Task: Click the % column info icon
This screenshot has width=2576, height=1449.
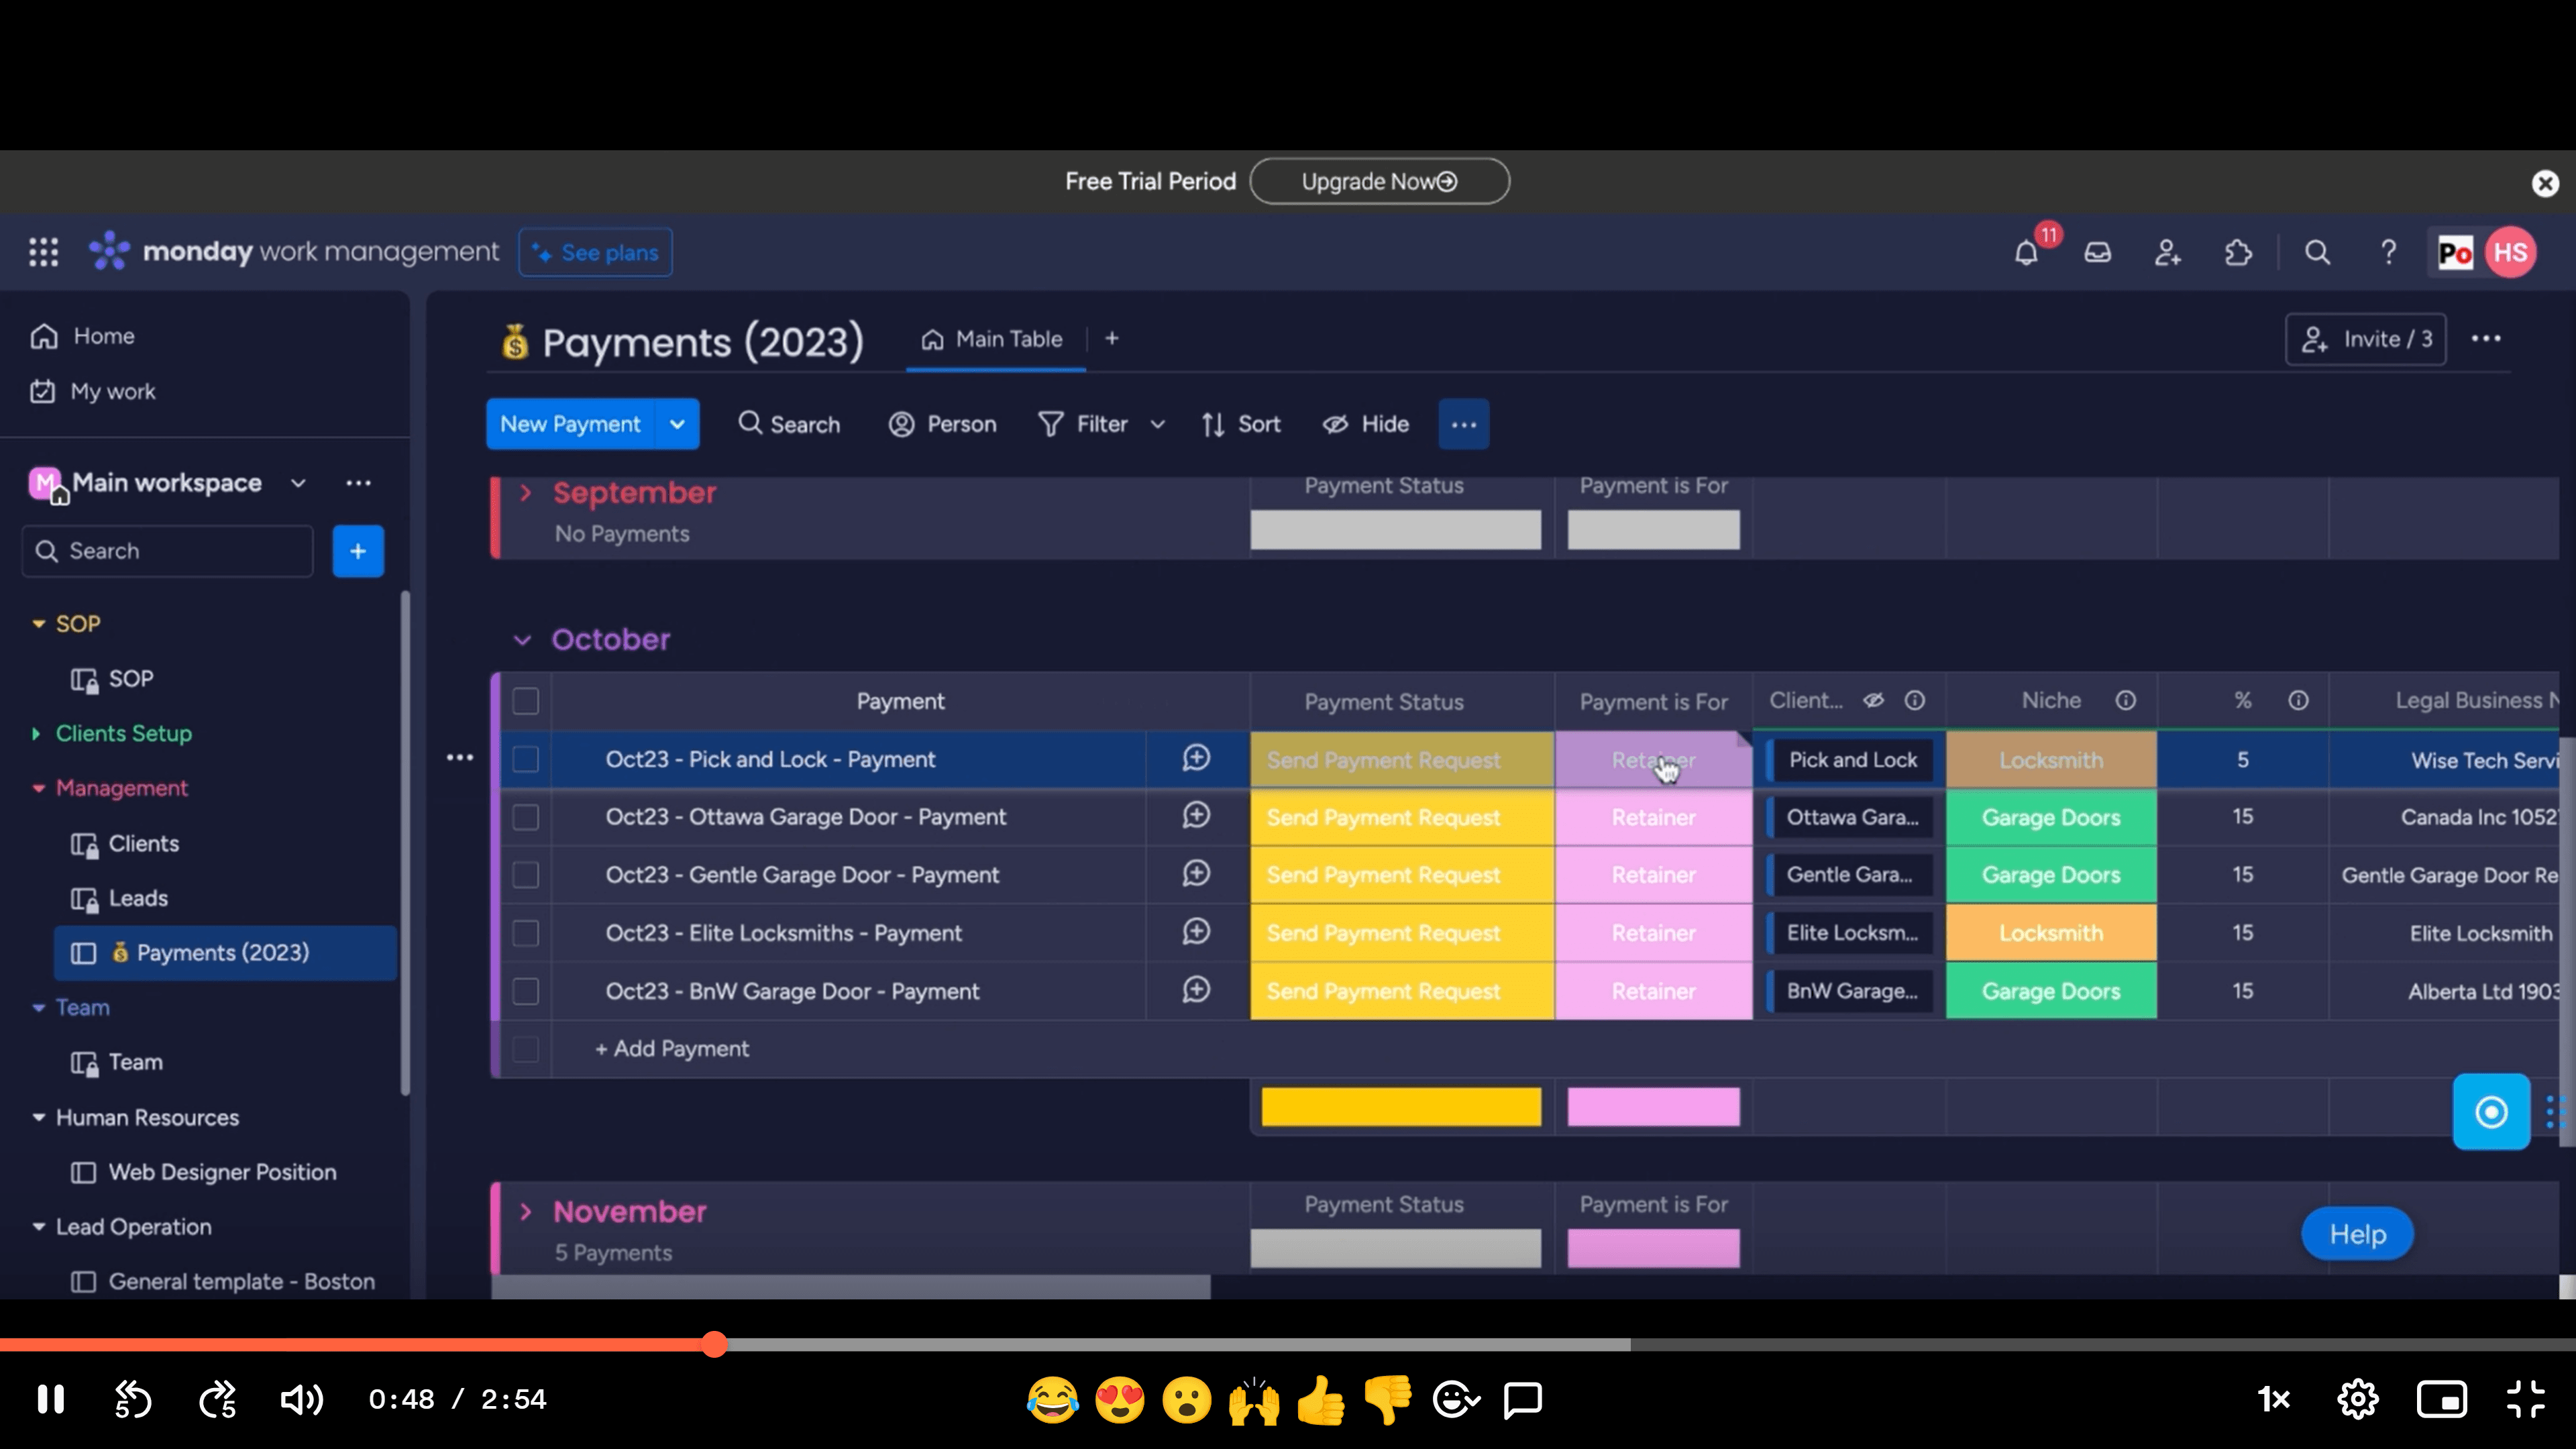Action: coord(2298,701)
